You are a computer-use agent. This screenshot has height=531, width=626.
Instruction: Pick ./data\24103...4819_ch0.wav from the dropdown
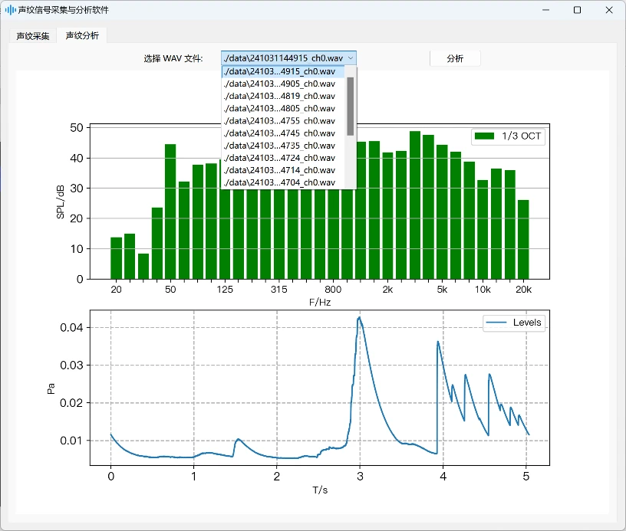[283, 96]
